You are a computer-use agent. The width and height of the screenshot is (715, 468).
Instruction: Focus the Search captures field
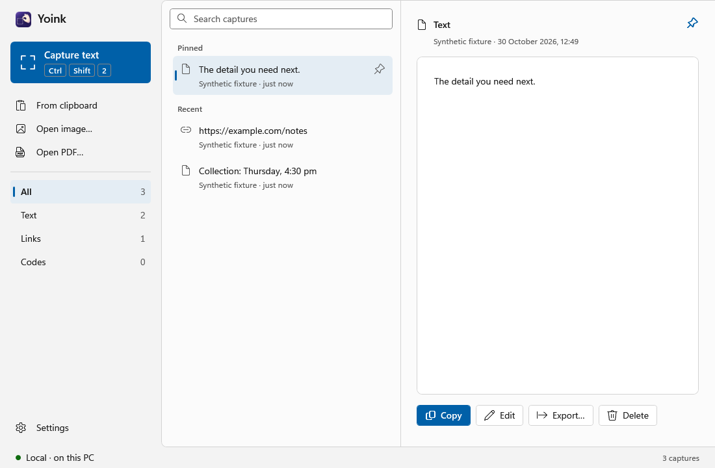(281, 19)
